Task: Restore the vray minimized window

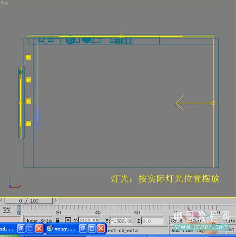Action: coord(83,229)
